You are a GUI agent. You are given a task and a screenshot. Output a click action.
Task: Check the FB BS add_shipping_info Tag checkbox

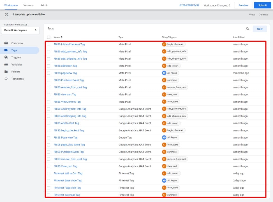coord(48,59)
